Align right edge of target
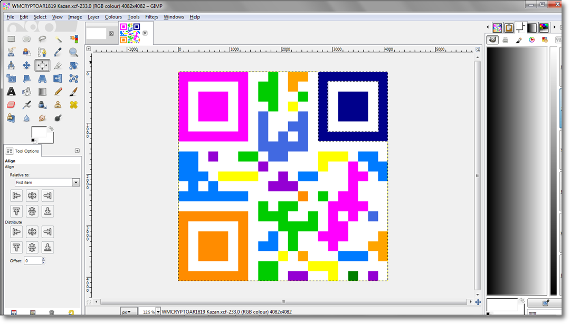570x324 pixels. click(x=47, y=196)
